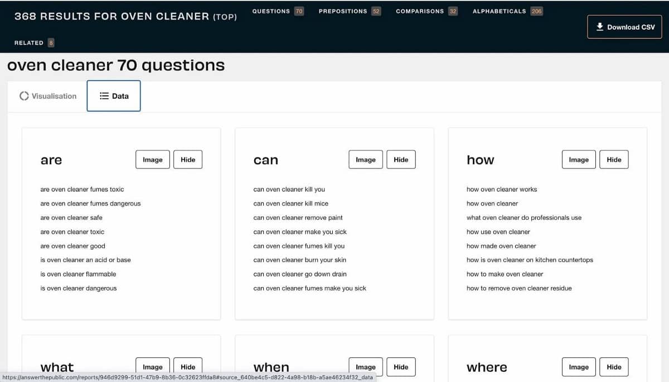669x382 pixels.
Task: Click 'how made oven cleaner'
Action: click(x=501, y=246)
